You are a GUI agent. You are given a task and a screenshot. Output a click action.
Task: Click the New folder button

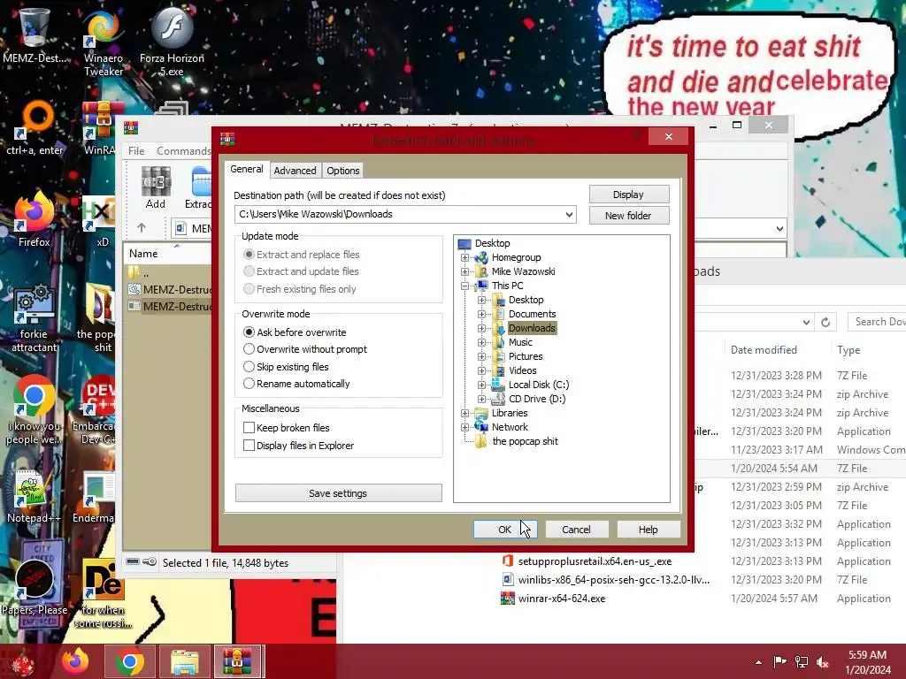(x=629, y=216)
